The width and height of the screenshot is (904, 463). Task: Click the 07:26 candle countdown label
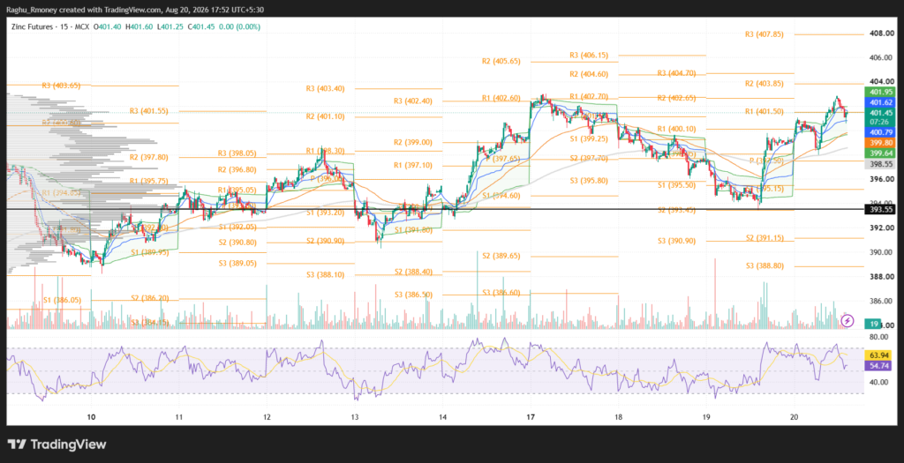click(x=881, y=122)
